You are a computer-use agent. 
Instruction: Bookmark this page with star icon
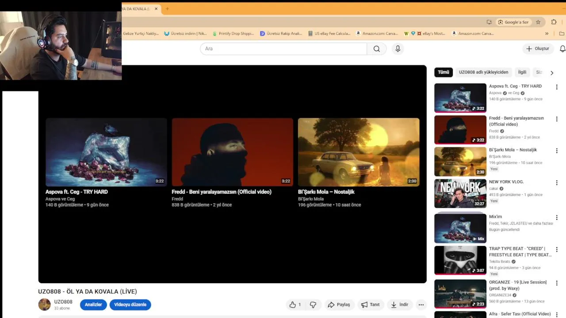tap(538, 22)
